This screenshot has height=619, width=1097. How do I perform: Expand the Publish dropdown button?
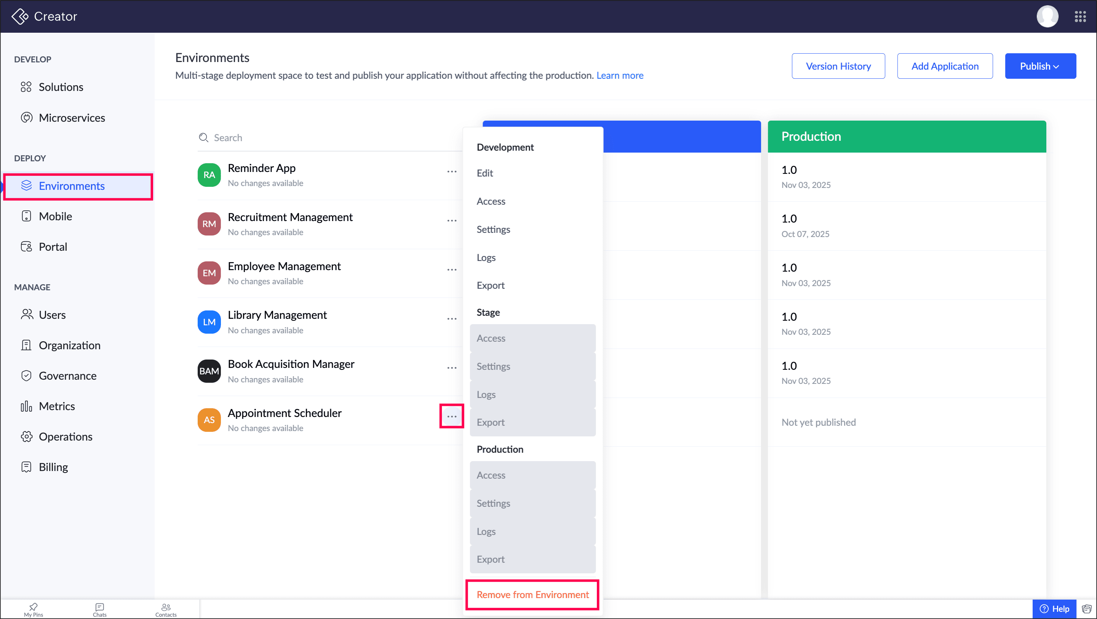(1039, 66)
